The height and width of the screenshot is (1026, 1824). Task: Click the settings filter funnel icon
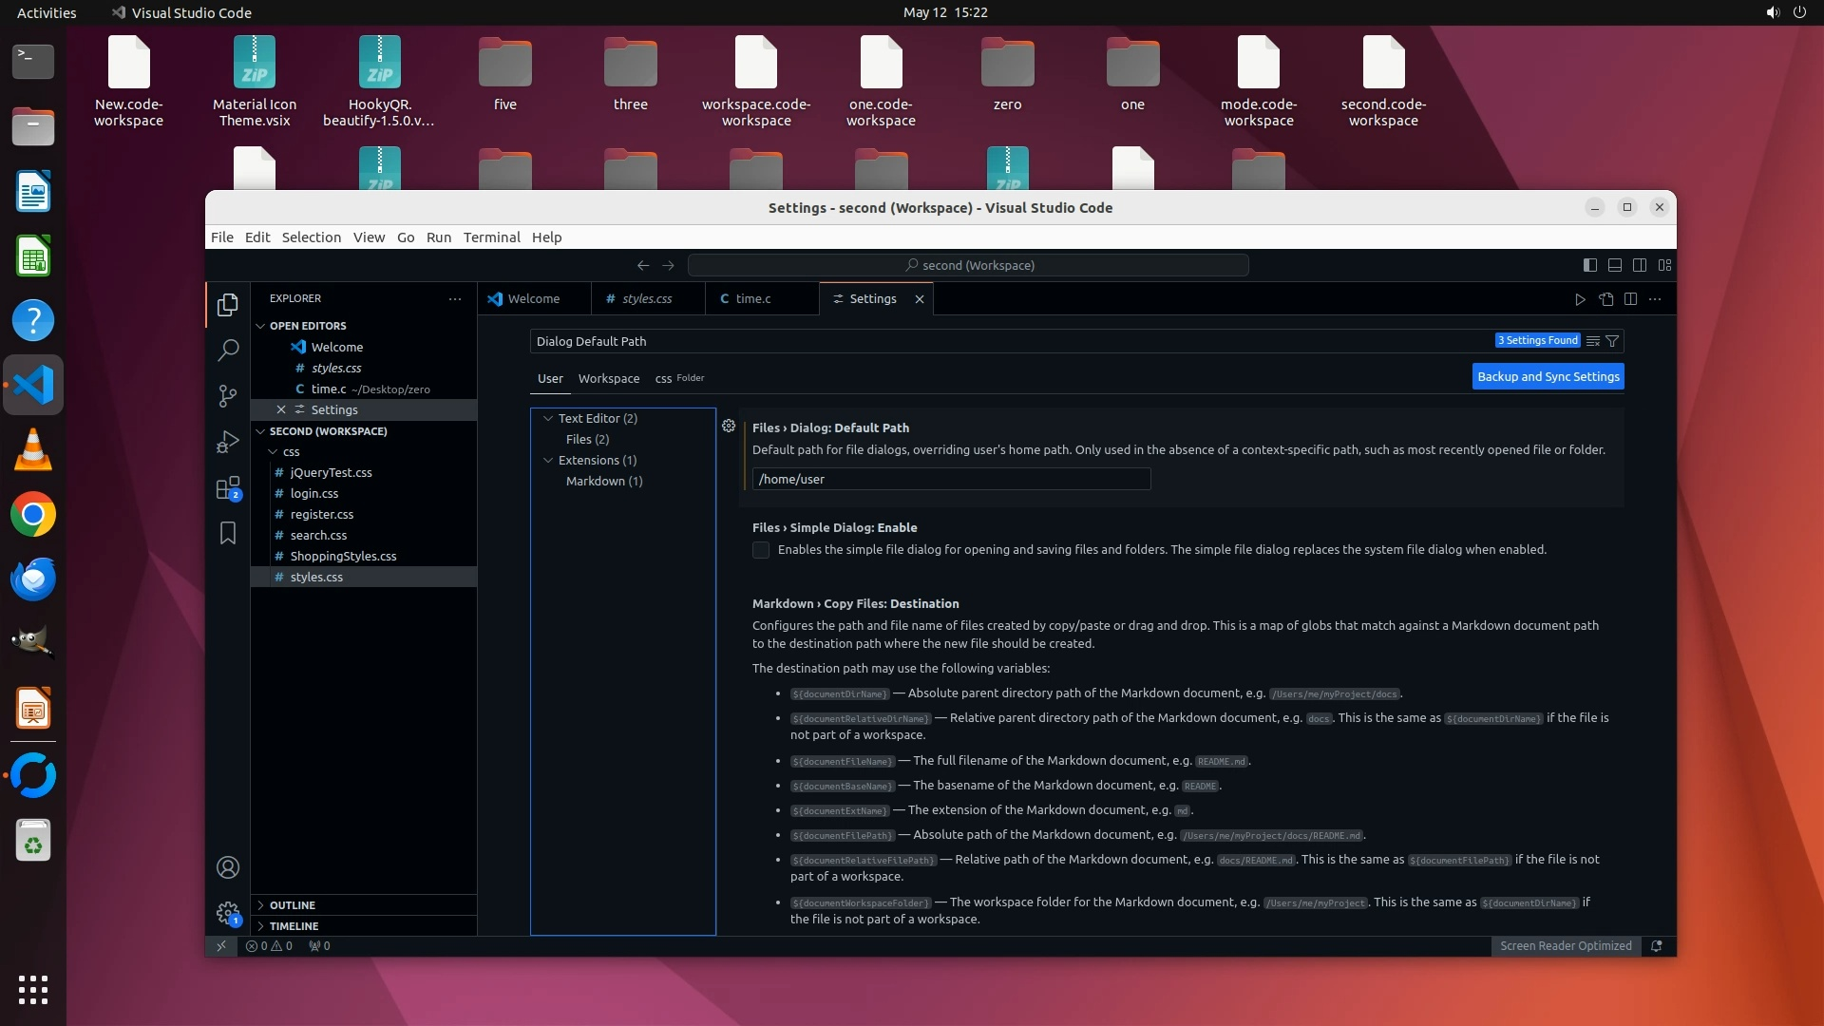(1612, 341)
